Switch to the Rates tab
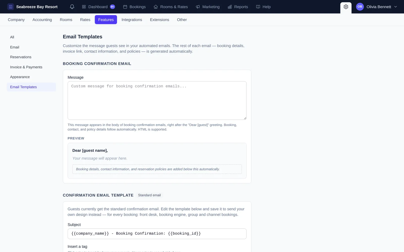Viewport: 404px width, 252px height. 85,20
